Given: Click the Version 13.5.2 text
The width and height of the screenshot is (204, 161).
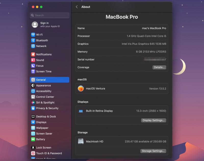Looking at the screenshot, I should click(x=158, y=89).
